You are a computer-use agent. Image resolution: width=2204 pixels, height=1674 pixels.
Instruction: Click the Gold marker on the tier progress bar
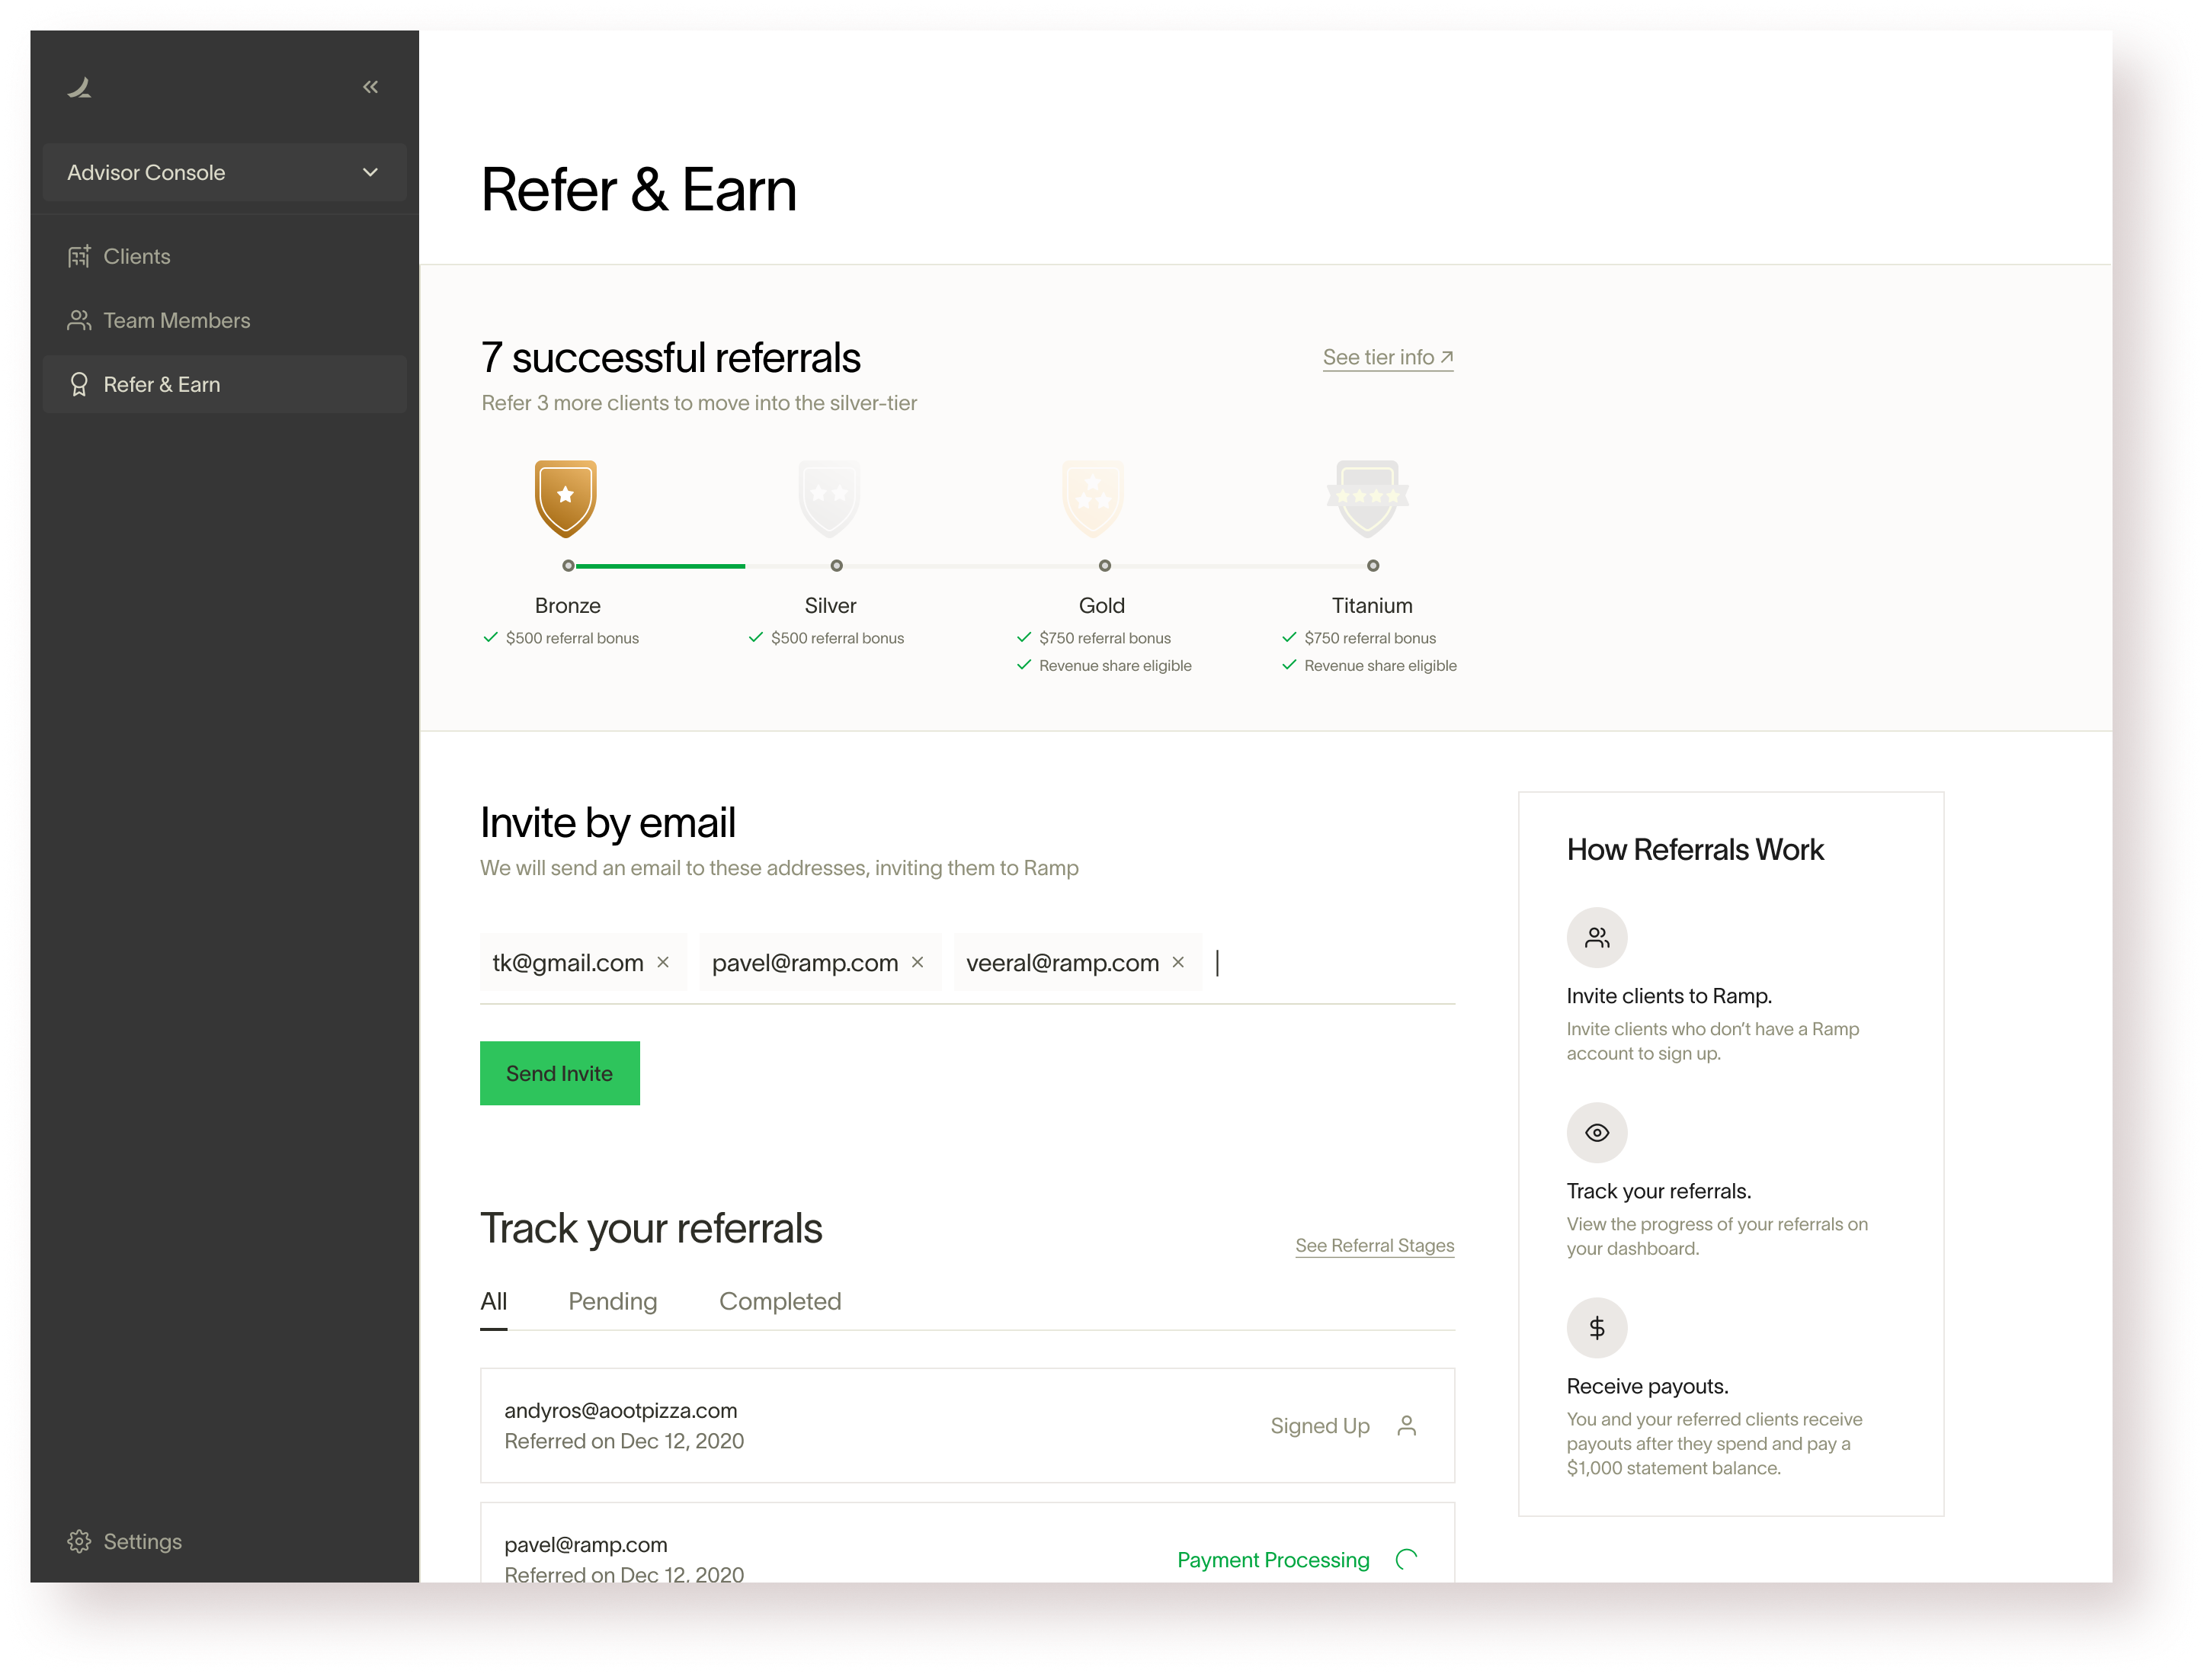pos(1104,565)
